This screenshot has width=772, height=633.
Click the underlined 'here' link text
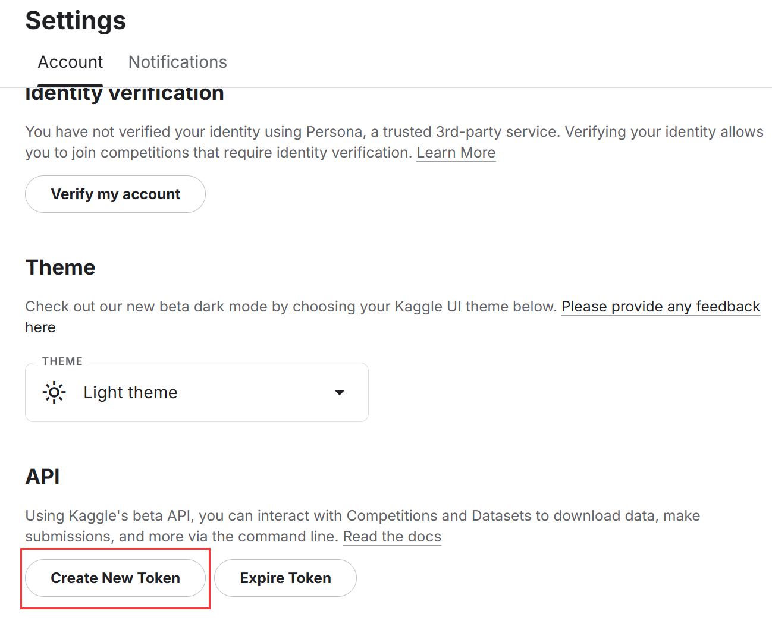click(40, 327)
